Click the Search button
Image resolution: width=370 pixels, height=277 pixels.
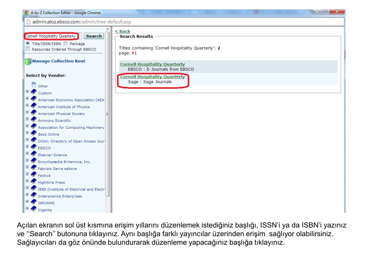point(94,36)
